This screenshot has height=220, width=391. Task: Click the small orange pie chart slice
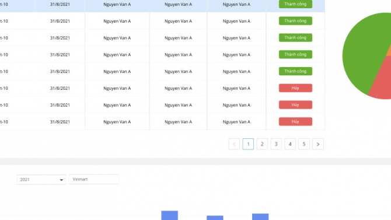[389, 51]
